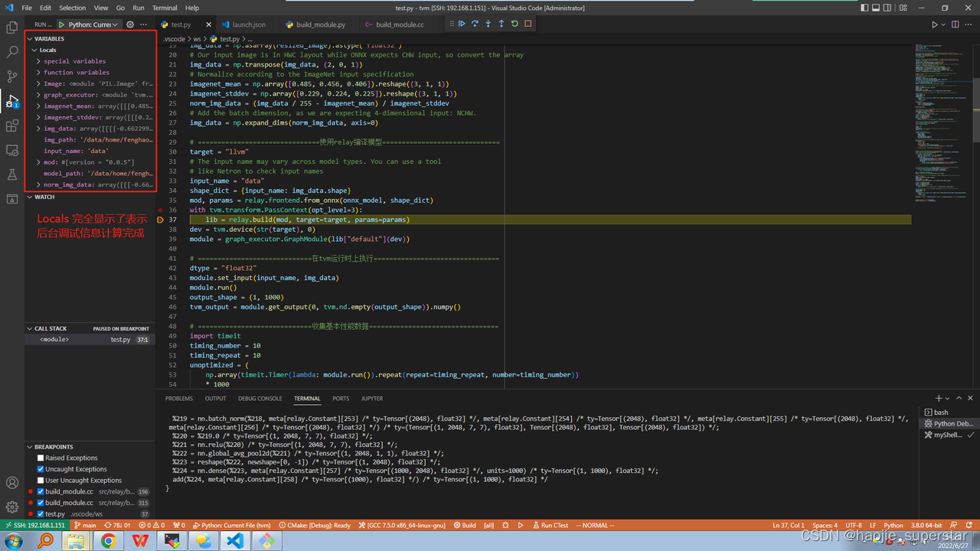
Task: Disable the test.py line 37 breakpoint
Action: (41, 514)
